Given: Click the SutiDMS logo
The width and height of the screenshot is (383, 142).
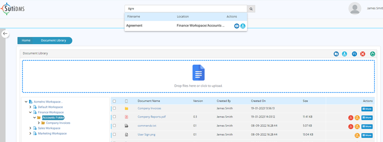Looking at the screenshot, I should pos(13,9).
